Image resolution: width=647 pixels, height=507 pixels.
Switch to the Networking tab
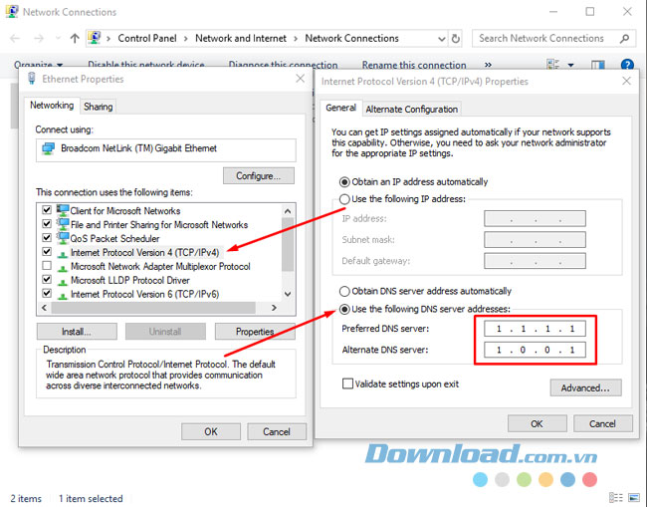click(x=52, y=106)
